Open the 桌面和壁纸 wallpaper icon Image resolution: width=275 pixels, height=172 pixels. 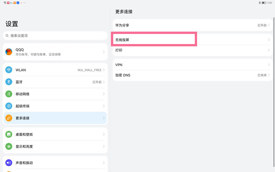9,134
